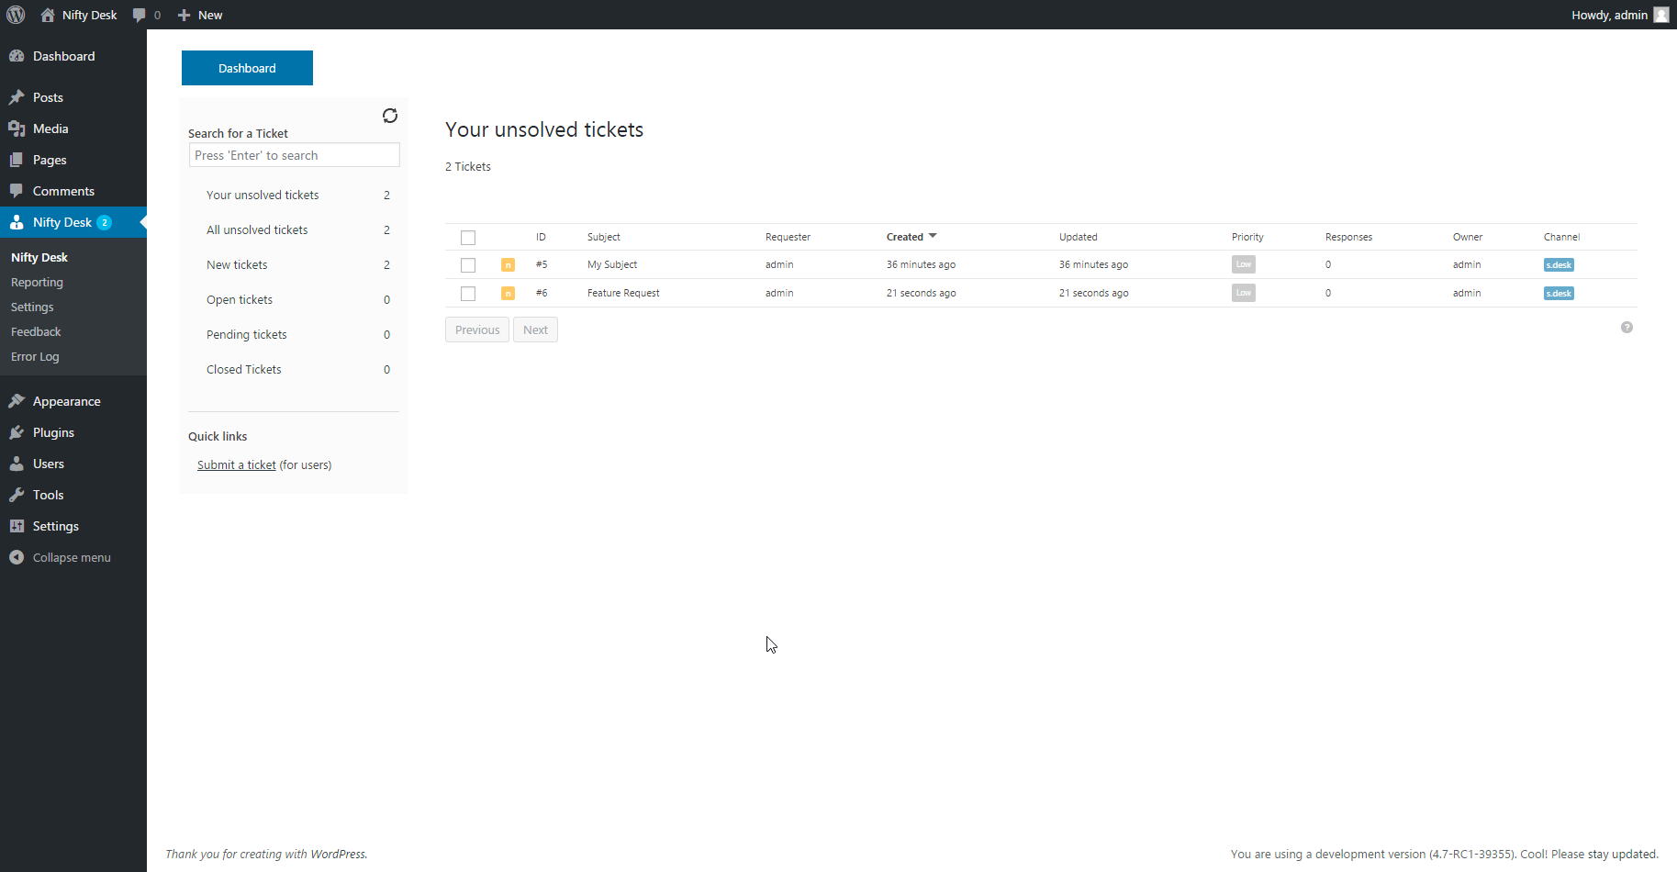Screen dimensions: 1677x872
Task: Click ticket ID #5 cell
Action: coord(542,264)
